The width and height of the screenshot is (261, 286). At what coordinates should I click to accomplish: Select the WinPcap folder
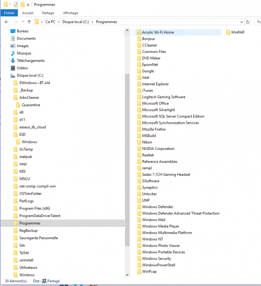[149, 272]
